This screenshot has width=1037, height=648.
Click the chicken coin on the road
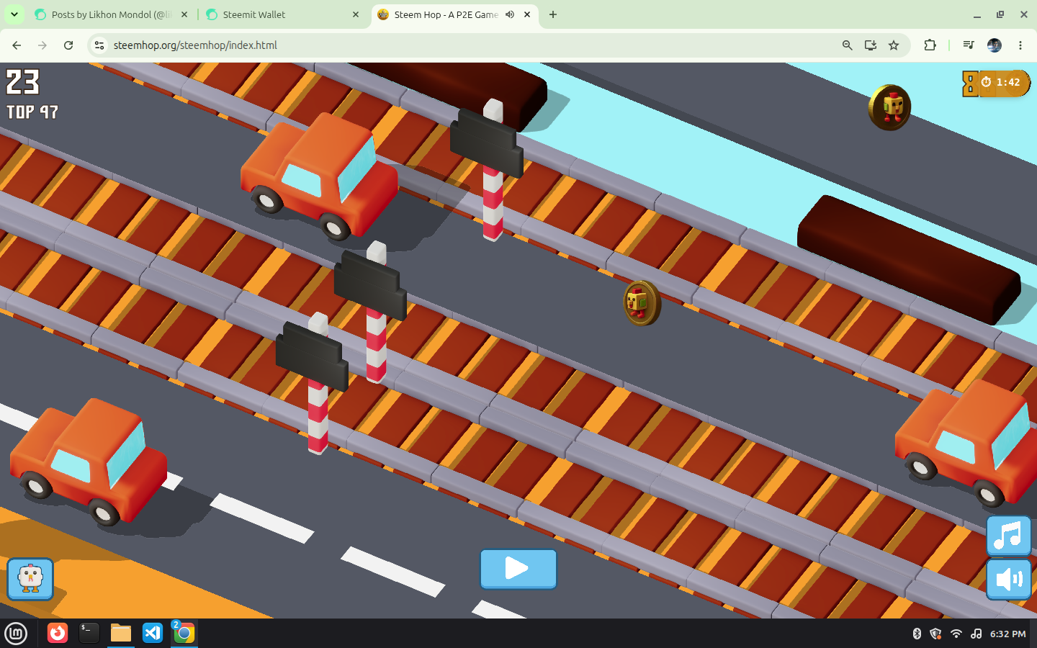point(642,303)
